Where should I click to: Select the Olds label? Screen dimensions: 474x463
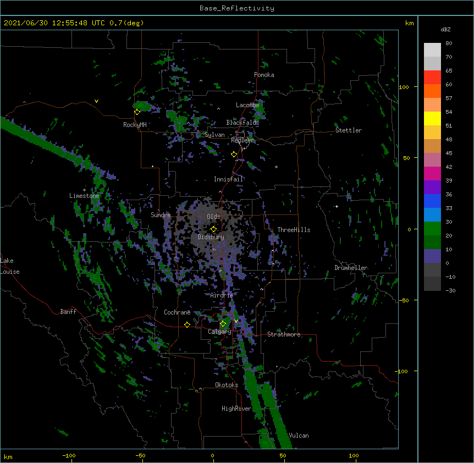[x=213, y=217]
